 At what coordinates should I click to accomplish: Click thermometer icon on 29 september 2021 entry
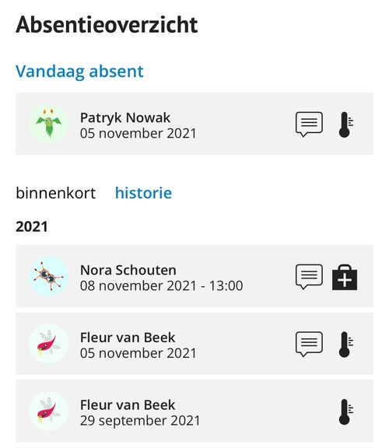point(346,411)
